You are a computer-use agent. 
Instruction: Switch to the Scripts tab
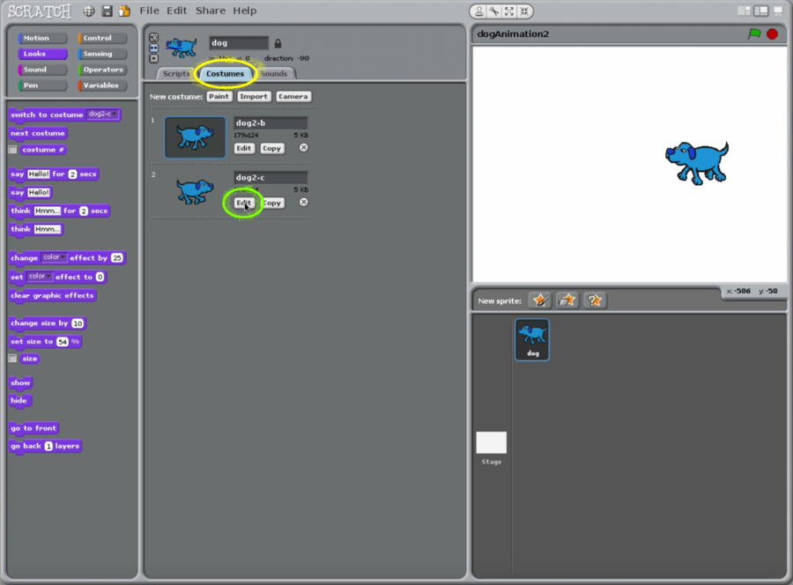pyautogui.click(x=176, y=74)
